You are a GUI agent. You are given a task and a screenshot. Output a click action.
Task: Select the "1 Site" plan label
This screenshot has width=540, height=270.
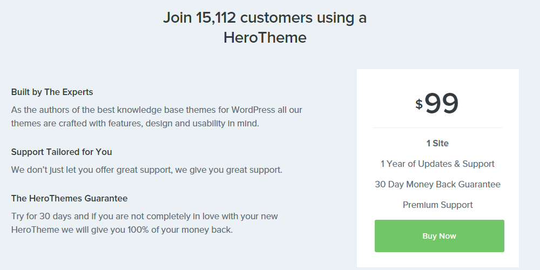(x=437, y=143)
